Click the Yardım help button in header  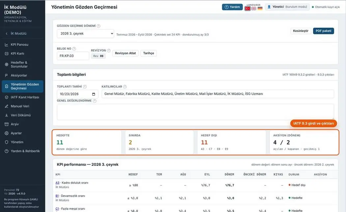(232, 7)
